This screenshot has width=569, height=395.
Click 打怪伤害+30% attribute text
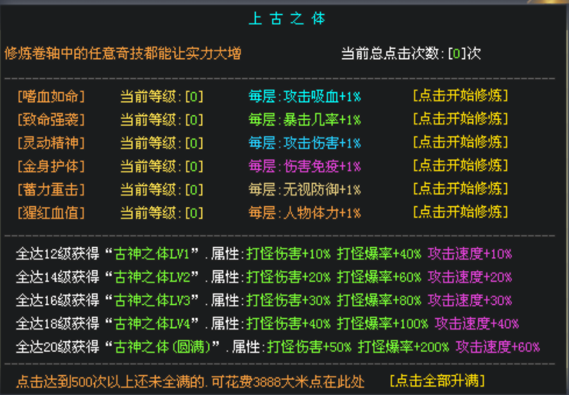(289, 301)
